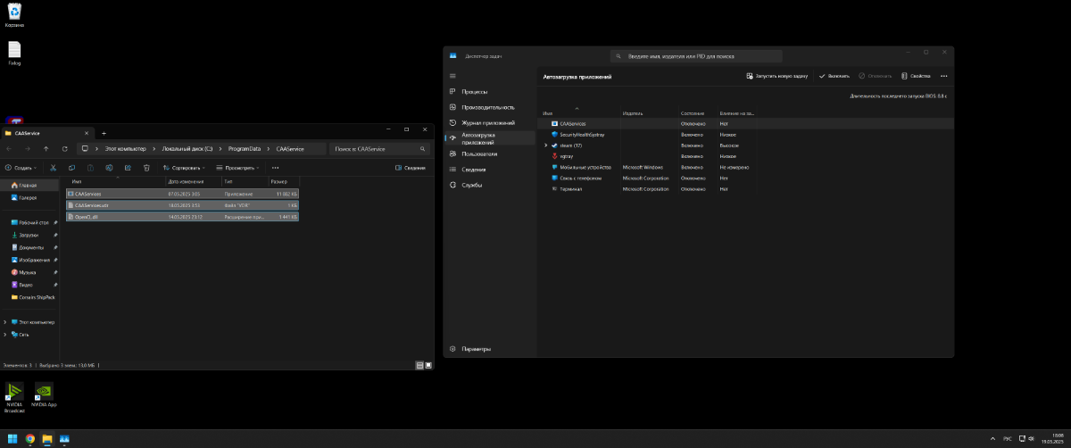Toggle the Task Manager hamburger navigation menu
The height and width of the screenshot is (448, 1071).
click(453, 76)
